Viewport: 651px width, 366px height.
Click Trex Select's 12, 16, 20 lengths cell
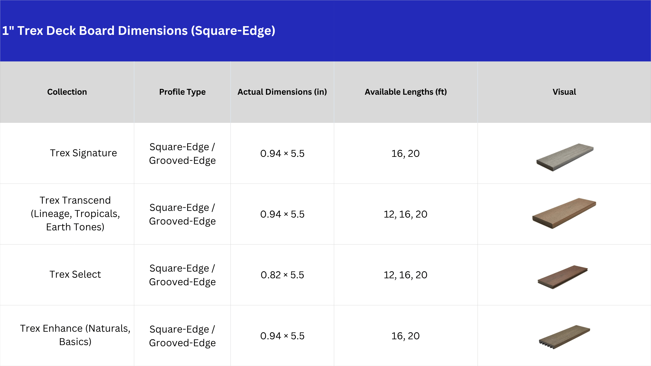405,275
